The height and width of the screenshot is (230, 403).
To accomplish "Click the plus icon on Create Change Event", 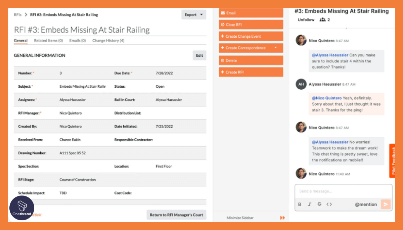I will (x=223, y=36).
